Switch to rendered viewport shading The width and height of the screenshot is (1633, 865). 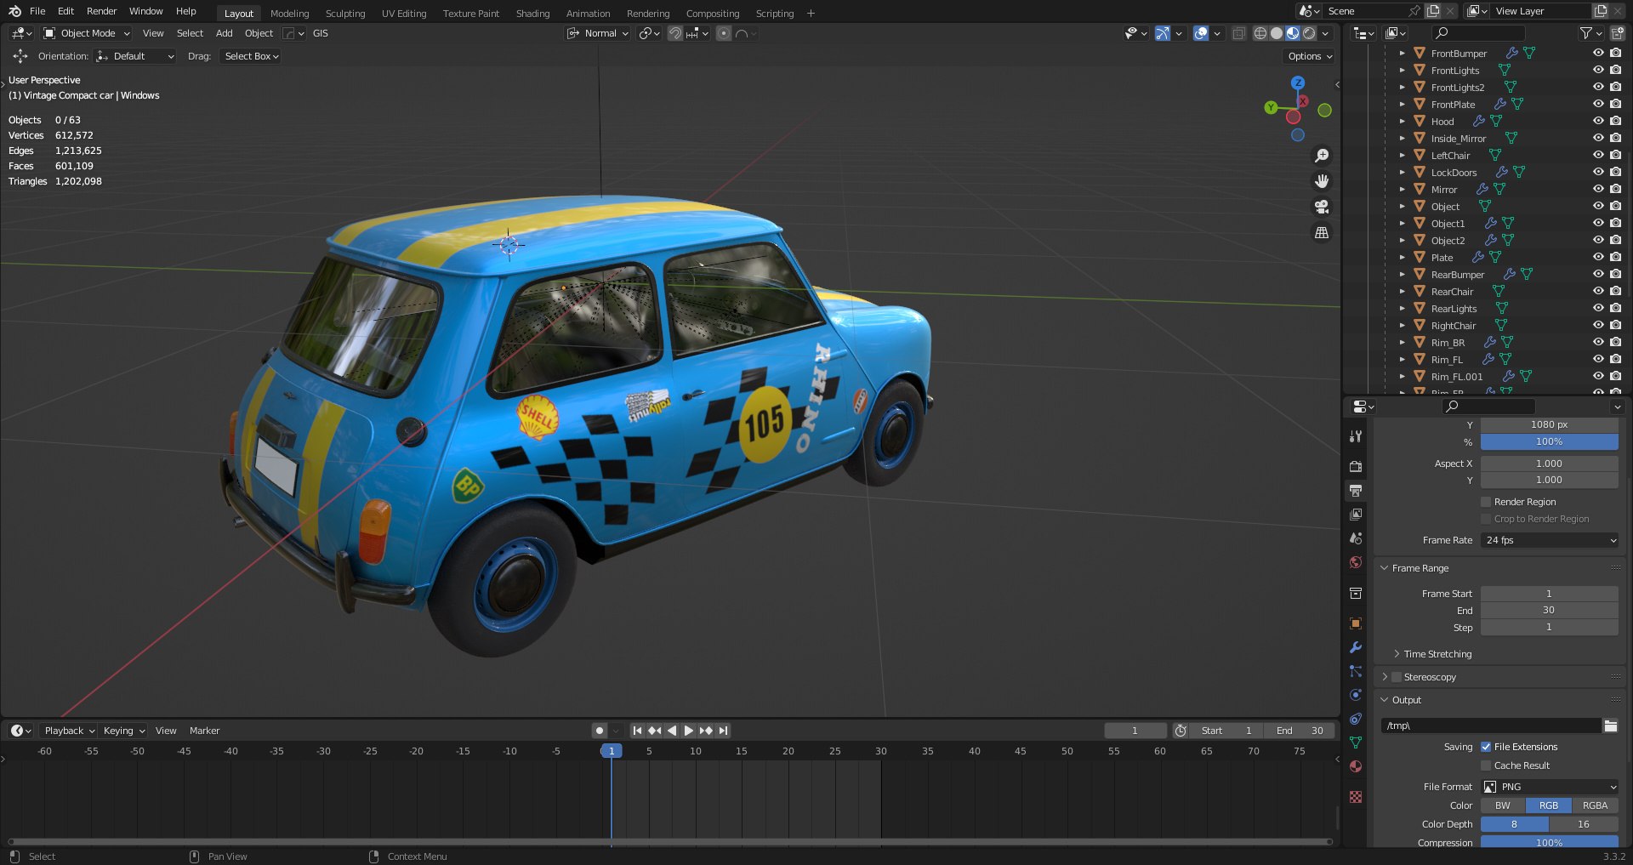1309,33
